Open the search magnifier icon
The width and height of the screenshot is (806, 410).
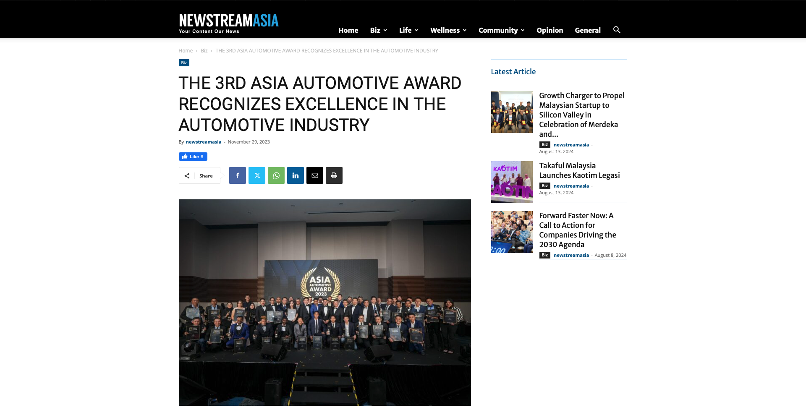pyautogui.click(x=617, y=30)
